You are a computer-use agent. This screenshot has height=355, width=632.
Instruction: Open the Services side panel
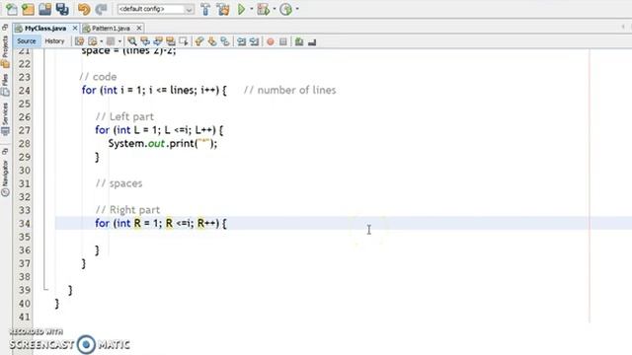[5, 118]
